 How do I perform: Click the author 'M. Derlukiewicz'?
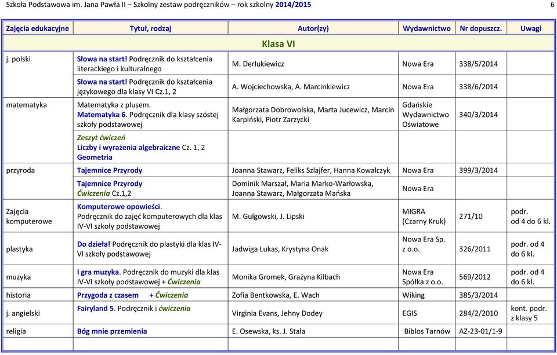[258, 64]
